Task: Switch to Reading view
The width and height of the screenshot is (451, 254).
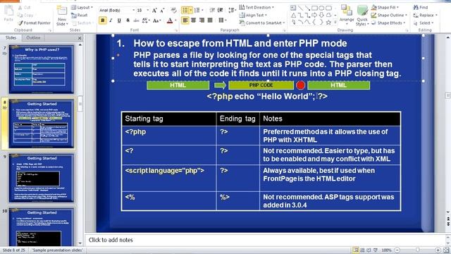Action: pyautogui.click(x=369, y=250)
